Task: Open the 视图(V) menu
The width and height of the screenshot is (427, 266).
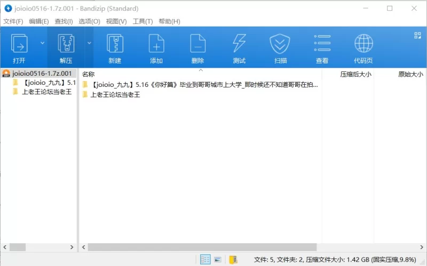Action: [116, 21]
